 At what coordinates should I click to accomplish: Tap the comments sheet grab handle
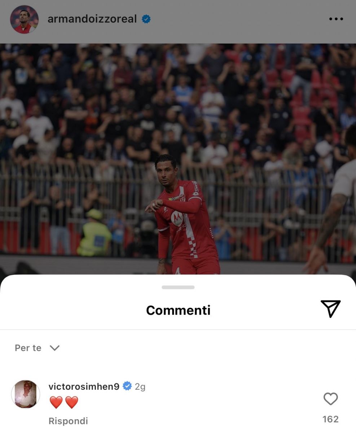coord(178,287)
